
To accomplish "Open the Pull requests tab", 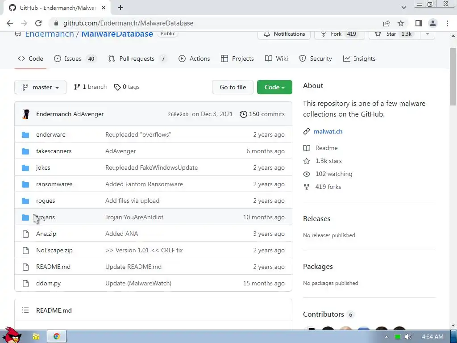I will pos(137,59).
